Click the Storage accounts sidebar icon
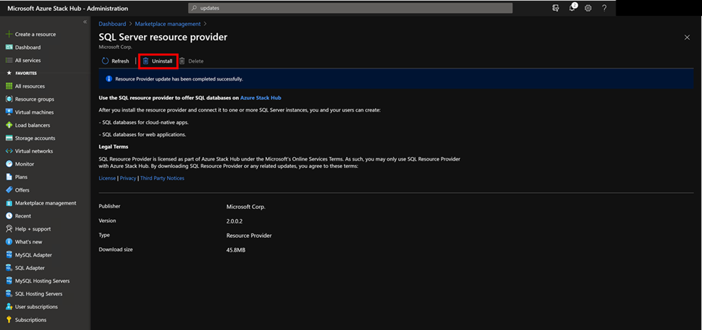Screen dimensions: 702x330 coord(9,138)
